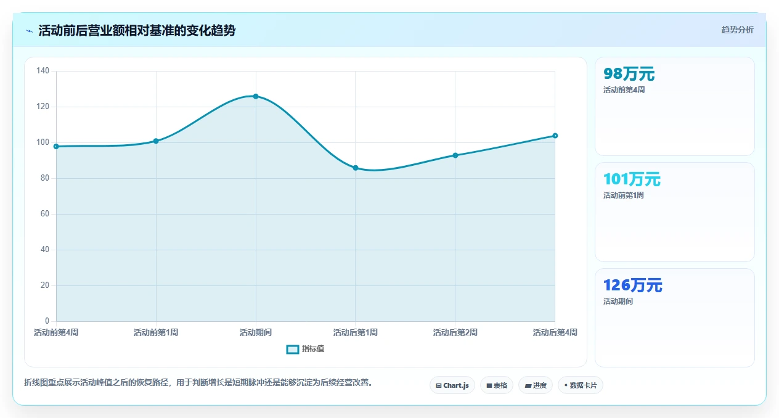Click the chart title 活动前后营业额相对基准的变化趋势
This screenshot has height=418, width=779.
[137, 30]
